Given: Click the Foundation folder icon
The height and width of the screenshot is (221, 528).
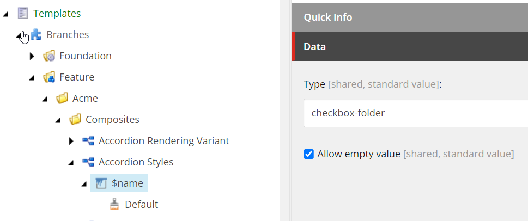Looking at the screenshot, I should click(x=49, y=56).
